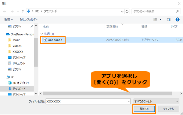Image resolution: width=183 pixels, height=115 pixels.
Task: Sort by サイズ column header
Action: (174, 27)
